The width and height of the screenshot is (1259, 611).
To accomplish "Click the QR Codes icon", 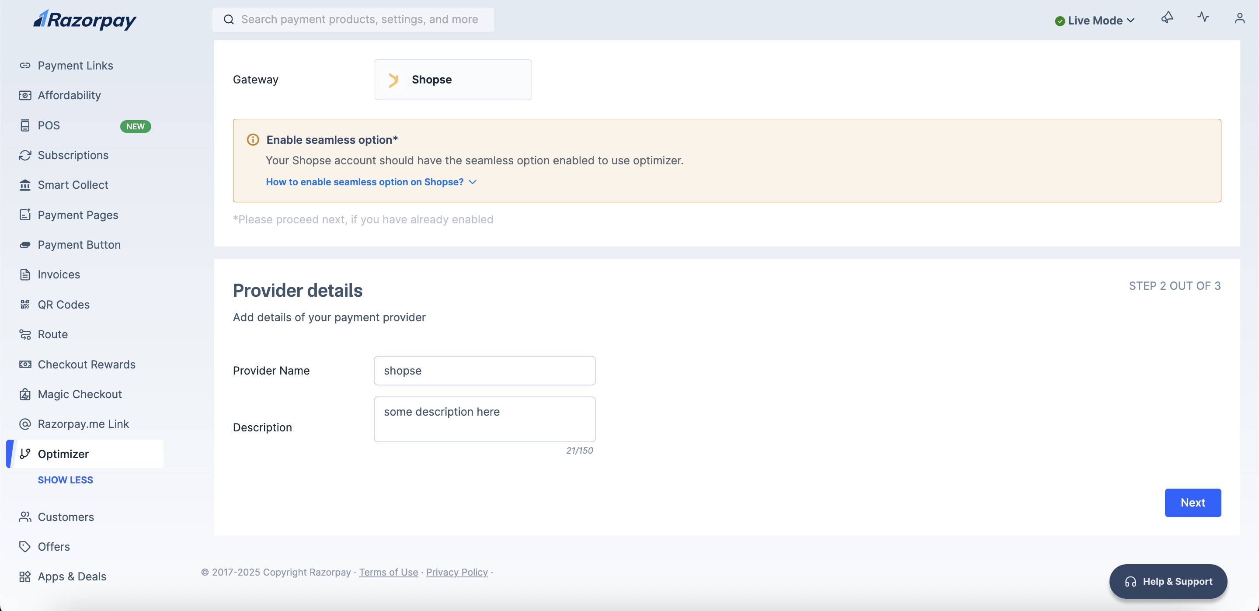I will [25, 305].
